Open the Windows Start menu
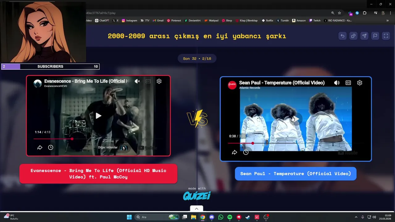Viewport: 395px width, 222px height. point(129,217)
